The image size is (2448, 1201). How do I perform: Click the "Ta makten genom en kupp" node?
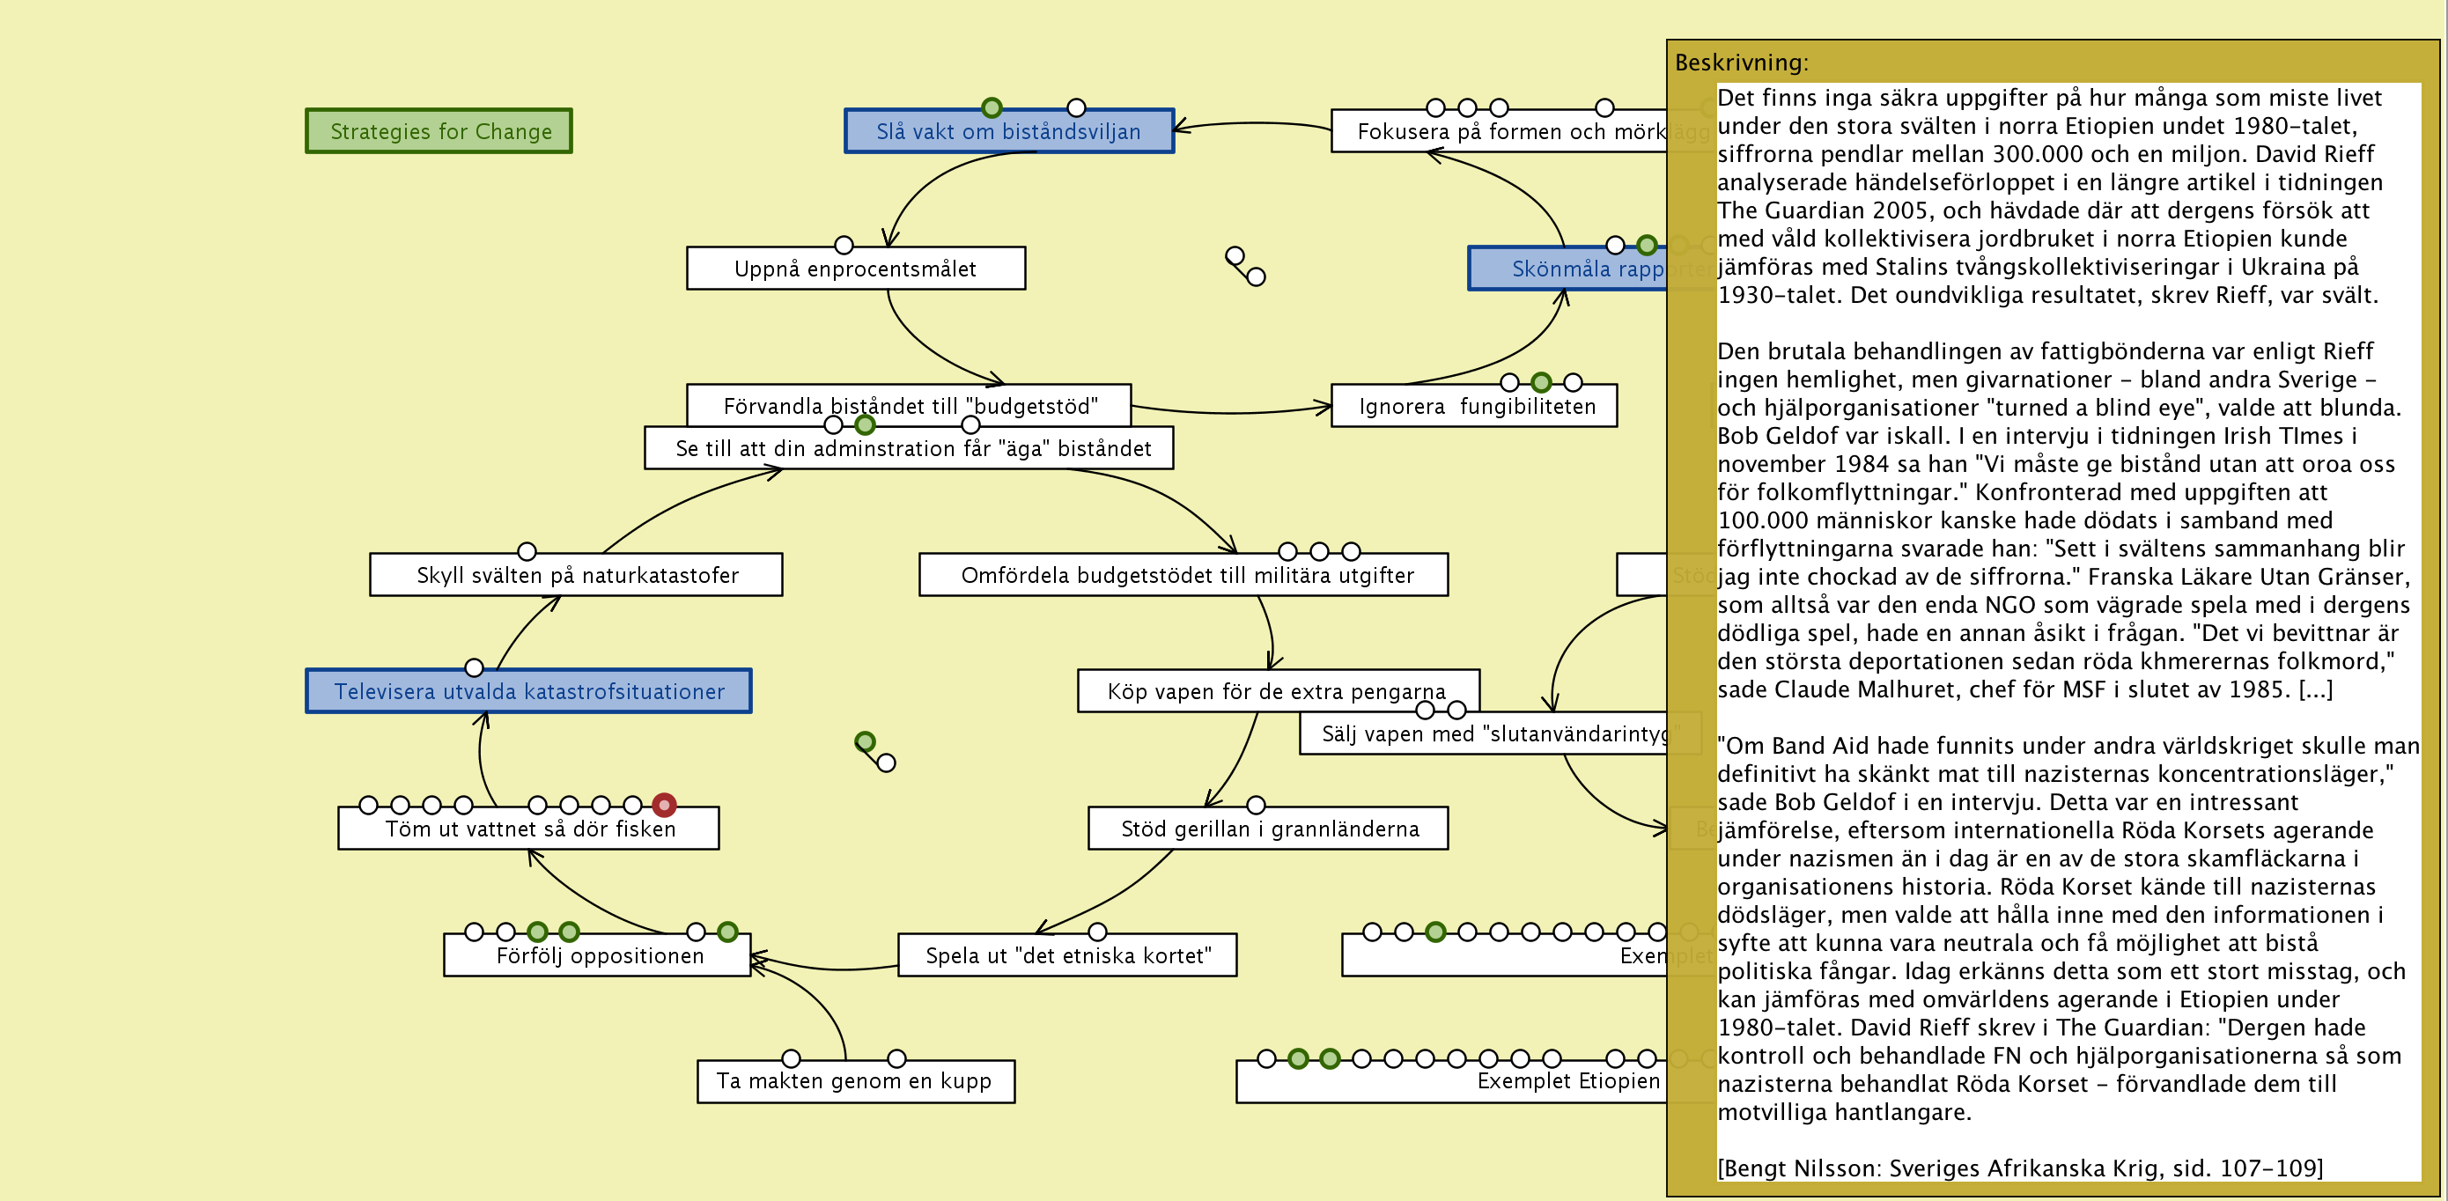pos(854,1082)
